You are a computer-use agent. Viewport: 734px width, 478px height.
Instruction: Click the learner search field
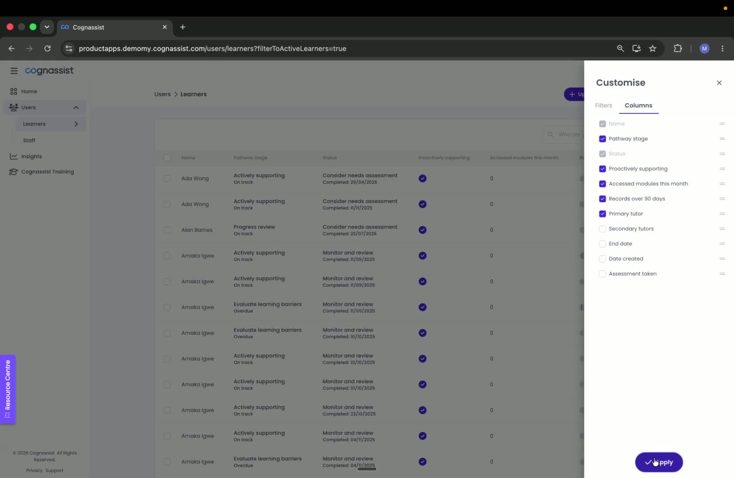pos(564,135)
